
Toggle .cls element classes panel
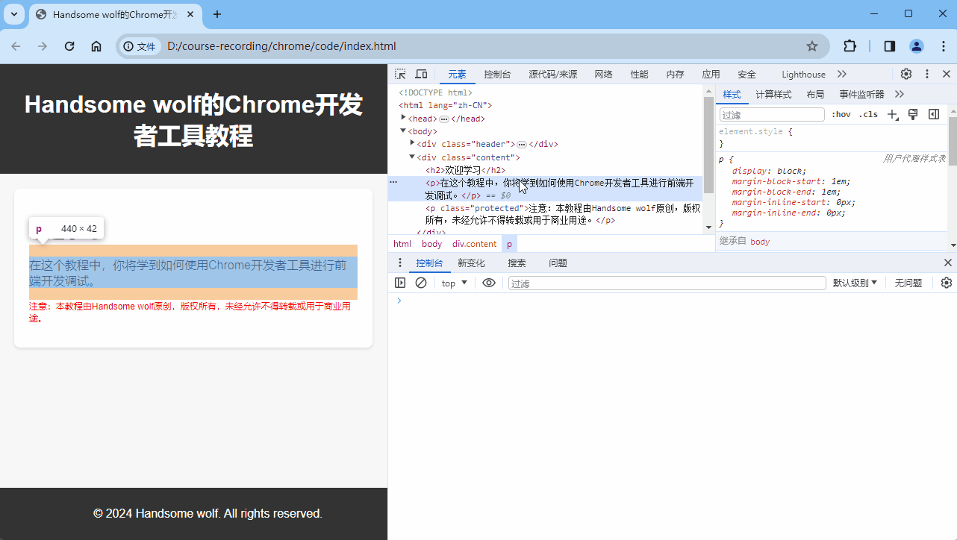tap(868, 114)
